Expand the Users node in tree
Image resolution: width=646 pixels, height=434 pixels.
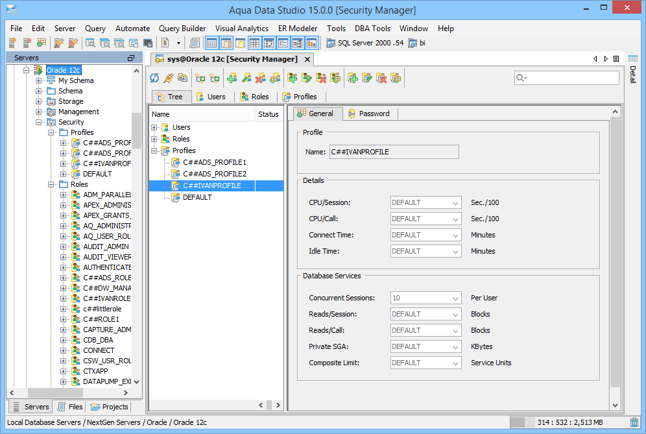pos(154,127)
